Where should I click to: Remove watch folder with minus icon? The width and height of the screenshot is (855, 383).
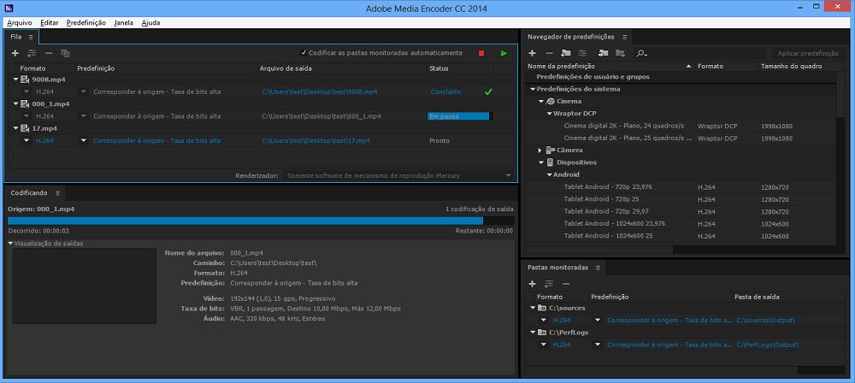tap(566, 284)
